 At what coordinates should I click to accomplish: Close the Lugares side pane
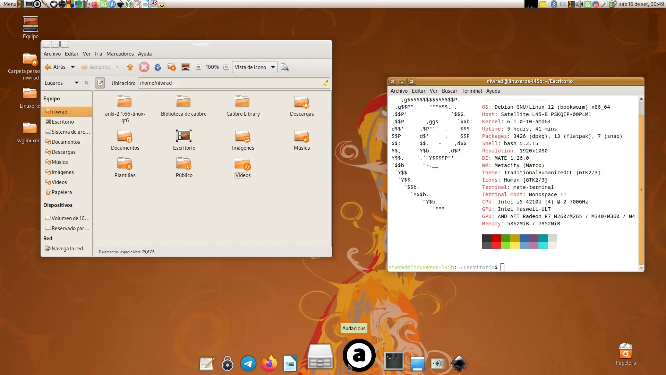coord(86,83)
